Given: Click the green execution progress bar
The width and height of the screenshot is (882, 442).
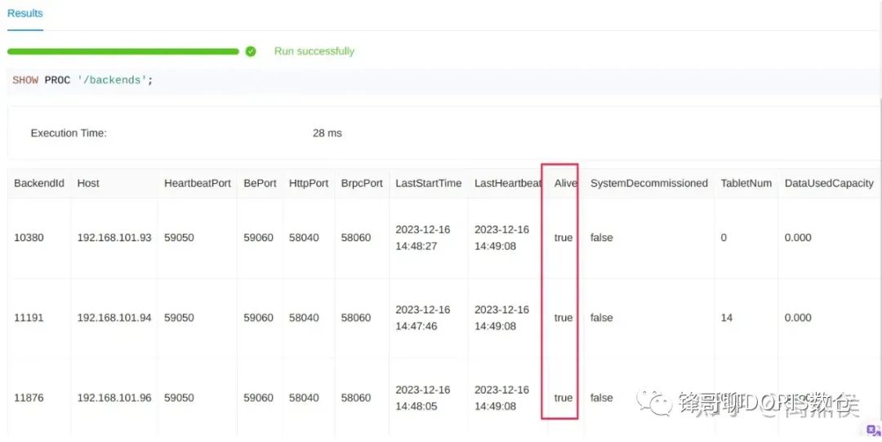Looking at the screenshot, I should pyautogui.click(x=123, y=51).
